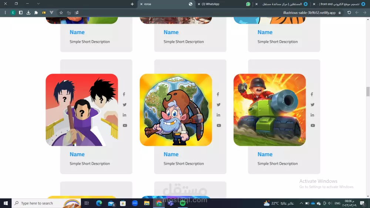
Task: Open a new browser tab
Action: point(132,4)
